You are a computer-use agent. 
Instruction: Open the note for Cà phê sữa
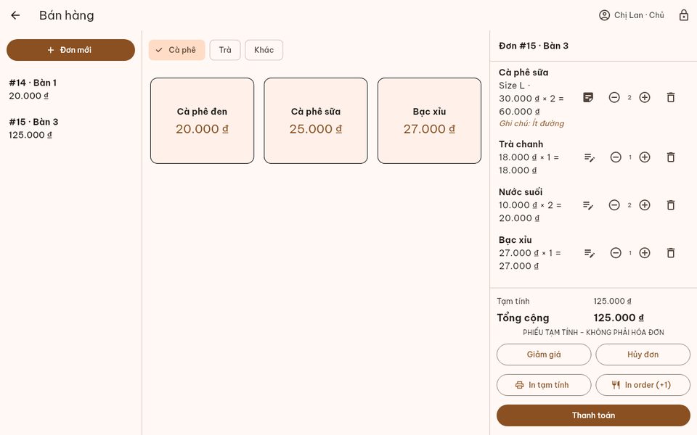588,98
